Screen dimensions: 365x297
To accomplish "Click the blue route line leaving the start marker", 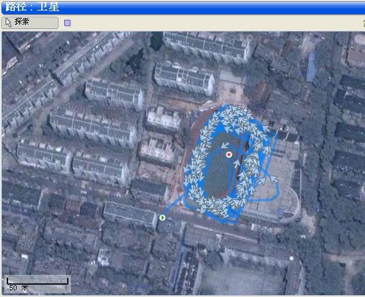I will tap(173, 206).
